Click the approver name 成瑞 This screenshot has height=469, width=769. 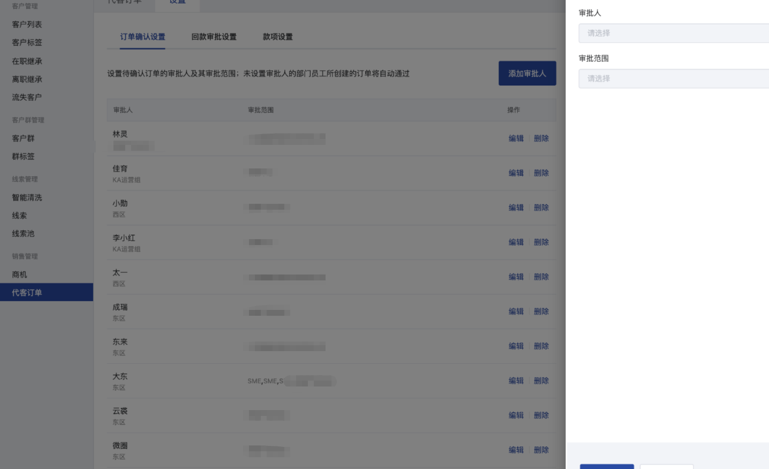[120, 307]
